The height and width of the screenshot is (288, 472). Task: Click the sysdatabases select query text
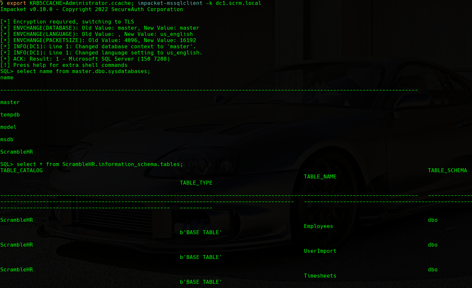83,71
